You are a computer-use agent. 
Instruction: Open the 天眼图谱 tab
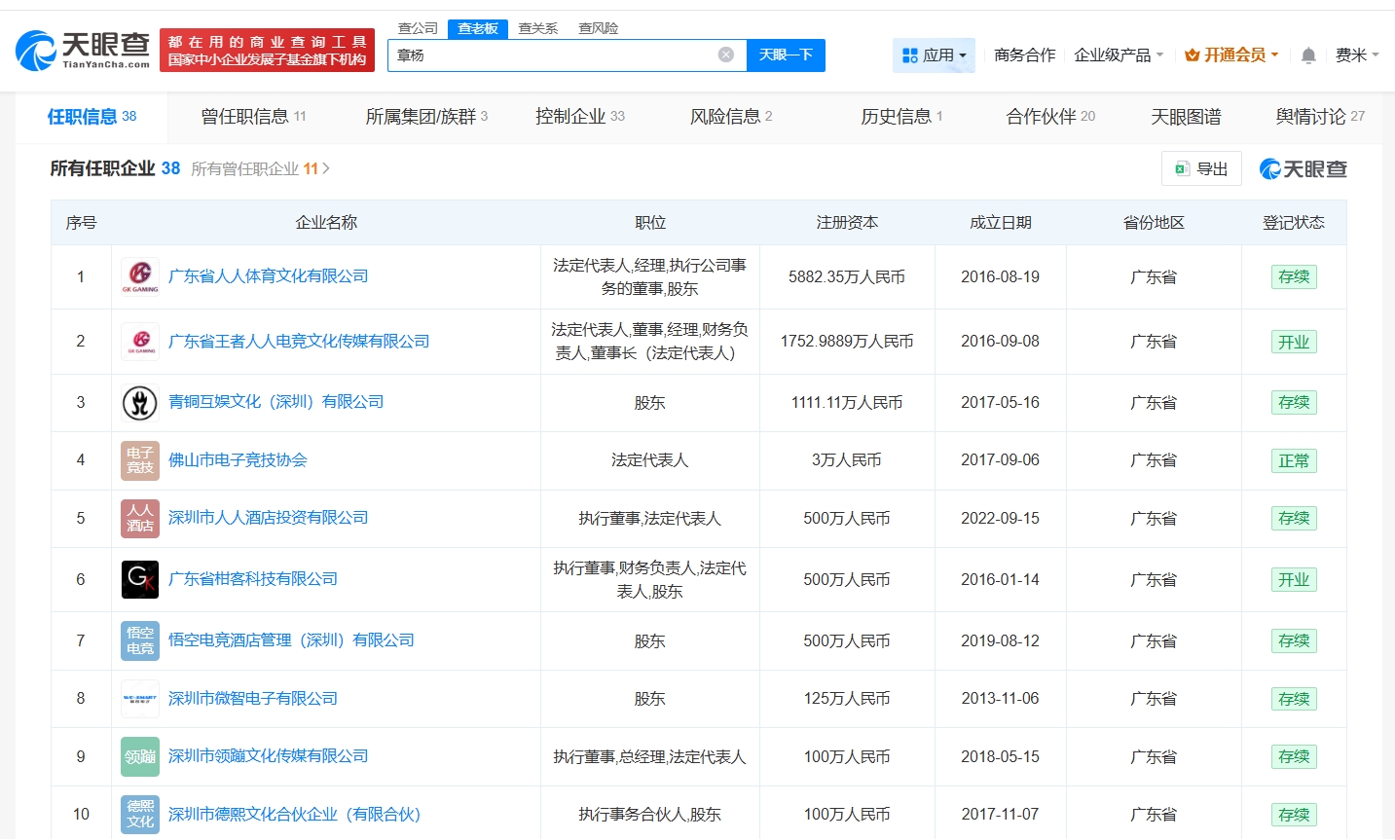click(1186, 117)
